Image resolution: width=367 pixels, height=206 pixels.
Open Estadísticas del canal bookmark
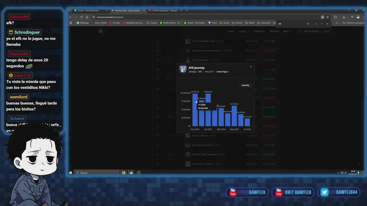point(133,23)
